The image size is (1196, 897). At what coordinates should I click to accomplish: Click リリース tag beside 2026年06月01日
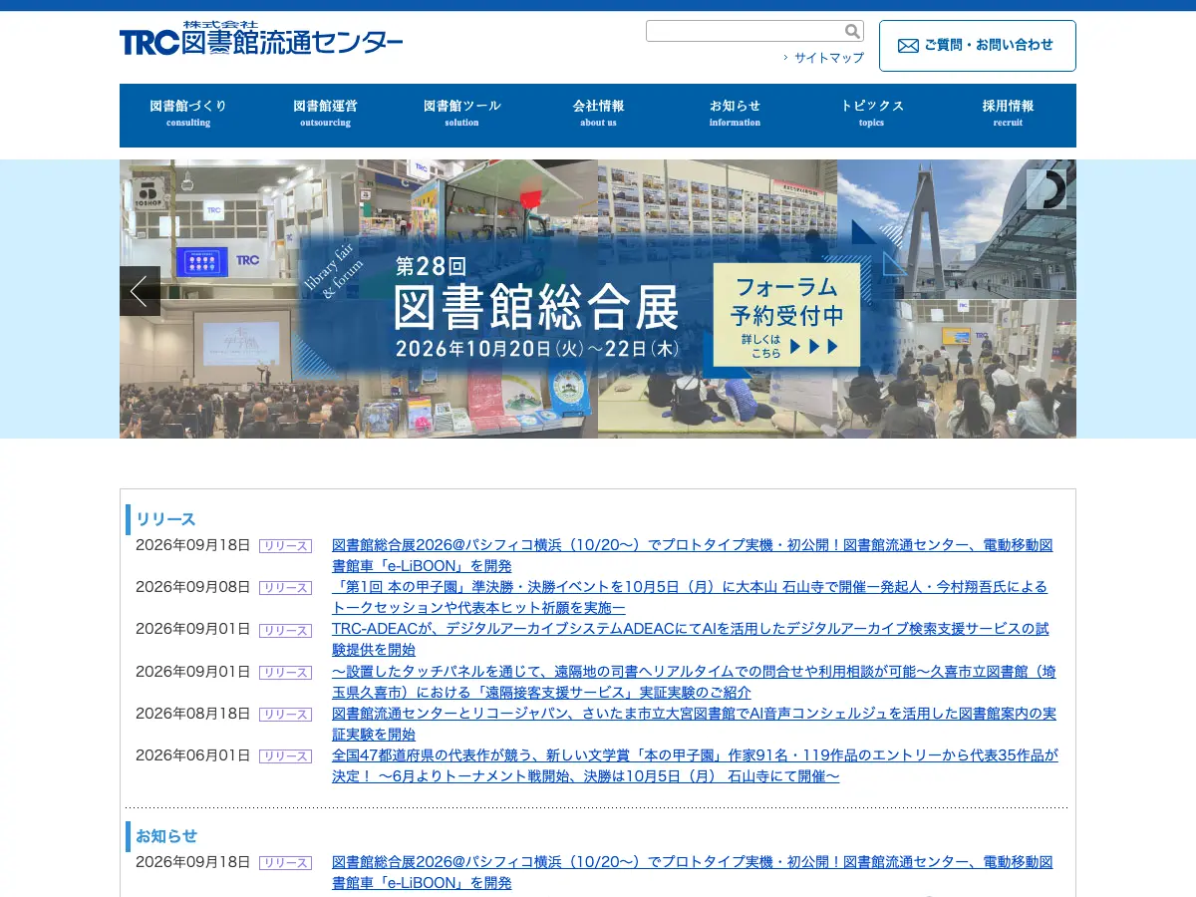click(x=285, y=755)
